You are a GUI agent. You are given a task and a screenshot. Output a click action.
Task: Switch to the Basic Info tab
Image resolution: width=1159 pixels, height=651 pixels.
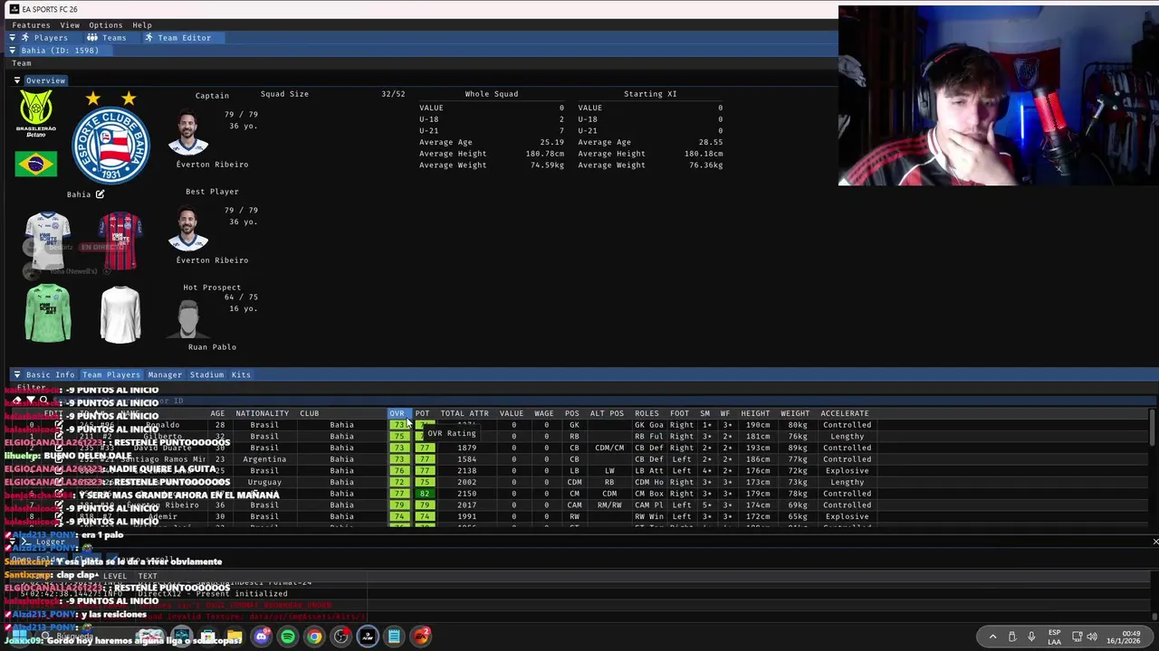tap(50, 374)
